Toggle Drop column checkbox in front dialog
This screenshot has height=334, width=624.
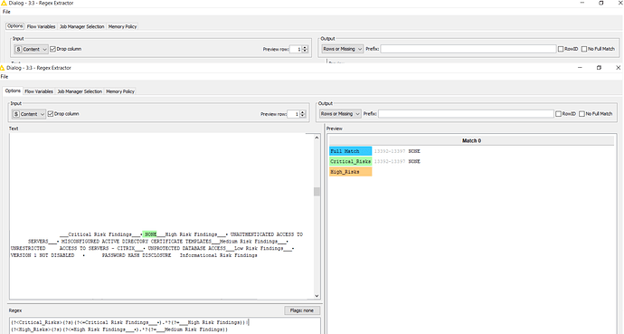pyautogui.click(x=51, y=114)
